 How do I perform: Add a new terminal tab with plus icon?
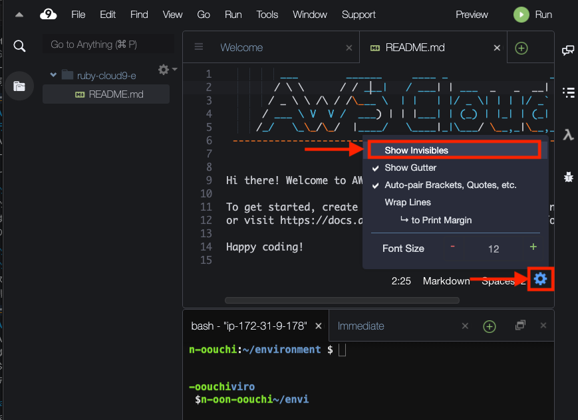[489, 326]
